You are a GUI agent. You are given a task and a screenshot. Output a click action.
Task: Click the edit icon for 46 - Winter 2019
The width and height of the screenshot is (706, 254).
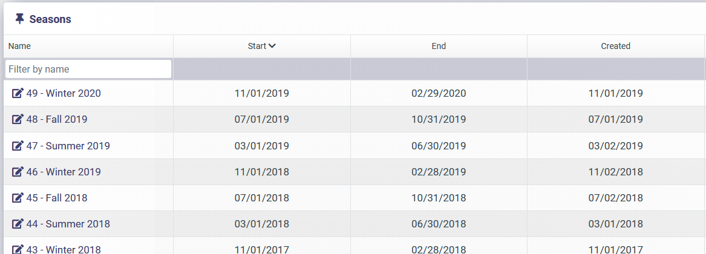18,172
